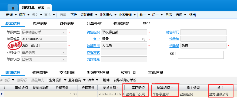Click the 结算币别 link label
The width and height of the screenshot is (237, 104).
coord(93,46)
